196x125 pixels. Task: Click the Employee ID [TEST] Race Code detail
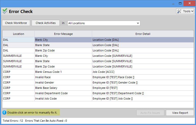coord(143,77)
